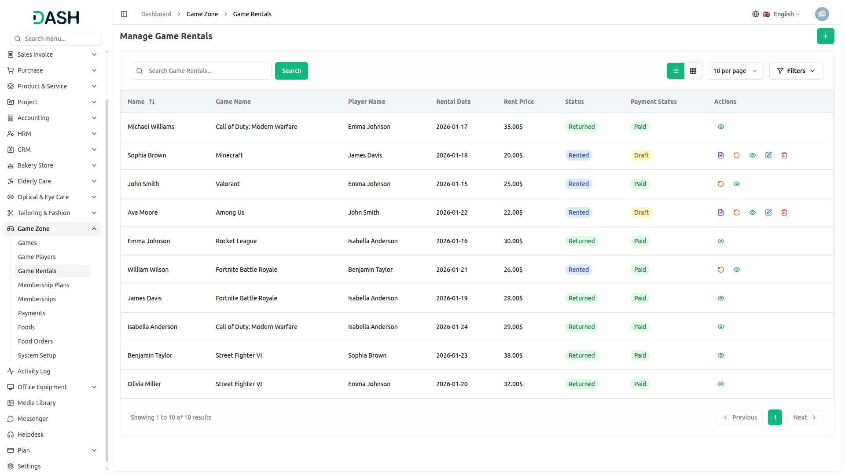Click the Previous pagination button
The image size is (845, 475).
click(x=740, y=417)
